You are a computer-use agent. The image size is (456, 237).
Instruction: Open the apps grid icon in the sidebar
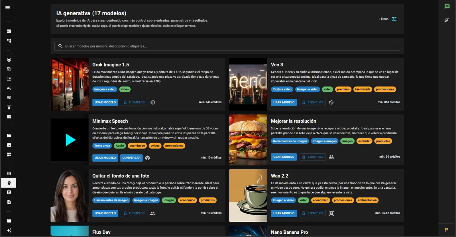coord(9,174)
